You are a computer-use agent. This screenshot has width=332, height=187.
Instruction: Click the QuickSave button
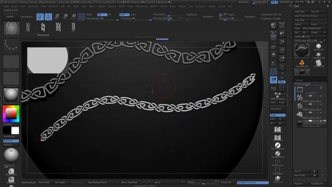244,2
